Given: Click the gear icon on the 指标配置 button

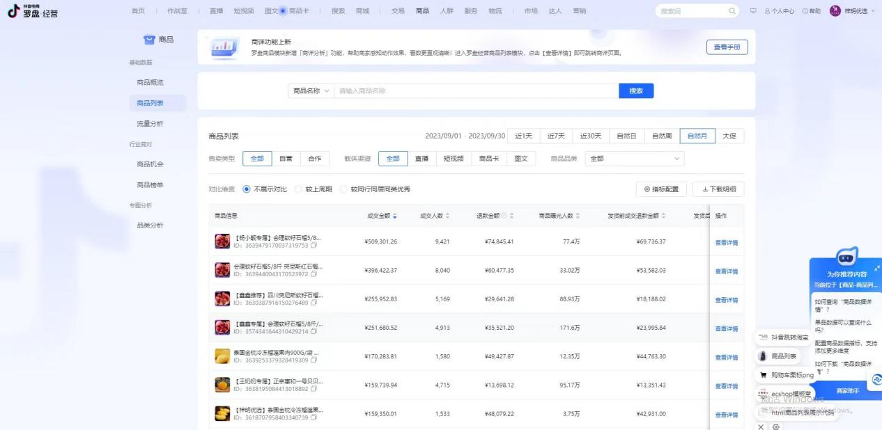Looking at the screenshot, I should click(x=647, y=189).
